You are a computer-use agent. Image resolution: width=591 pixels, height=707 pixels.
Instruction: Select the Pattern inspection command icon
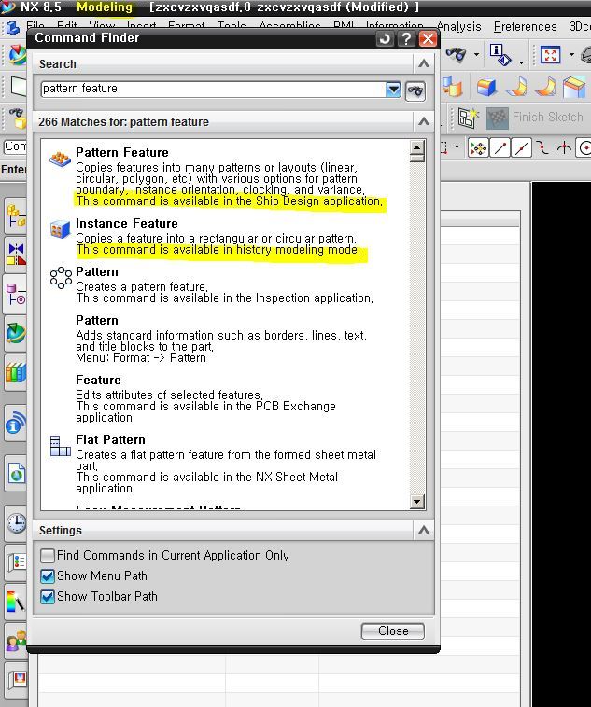[x=61, y=277]
